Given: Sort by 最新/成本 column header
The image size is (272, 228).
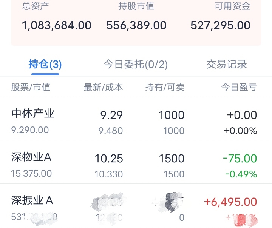Looking at the screenshot, I should click(103, 87).
